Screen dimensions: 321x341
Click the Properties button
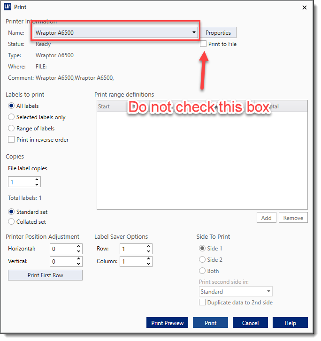click(x=218, y=32)
